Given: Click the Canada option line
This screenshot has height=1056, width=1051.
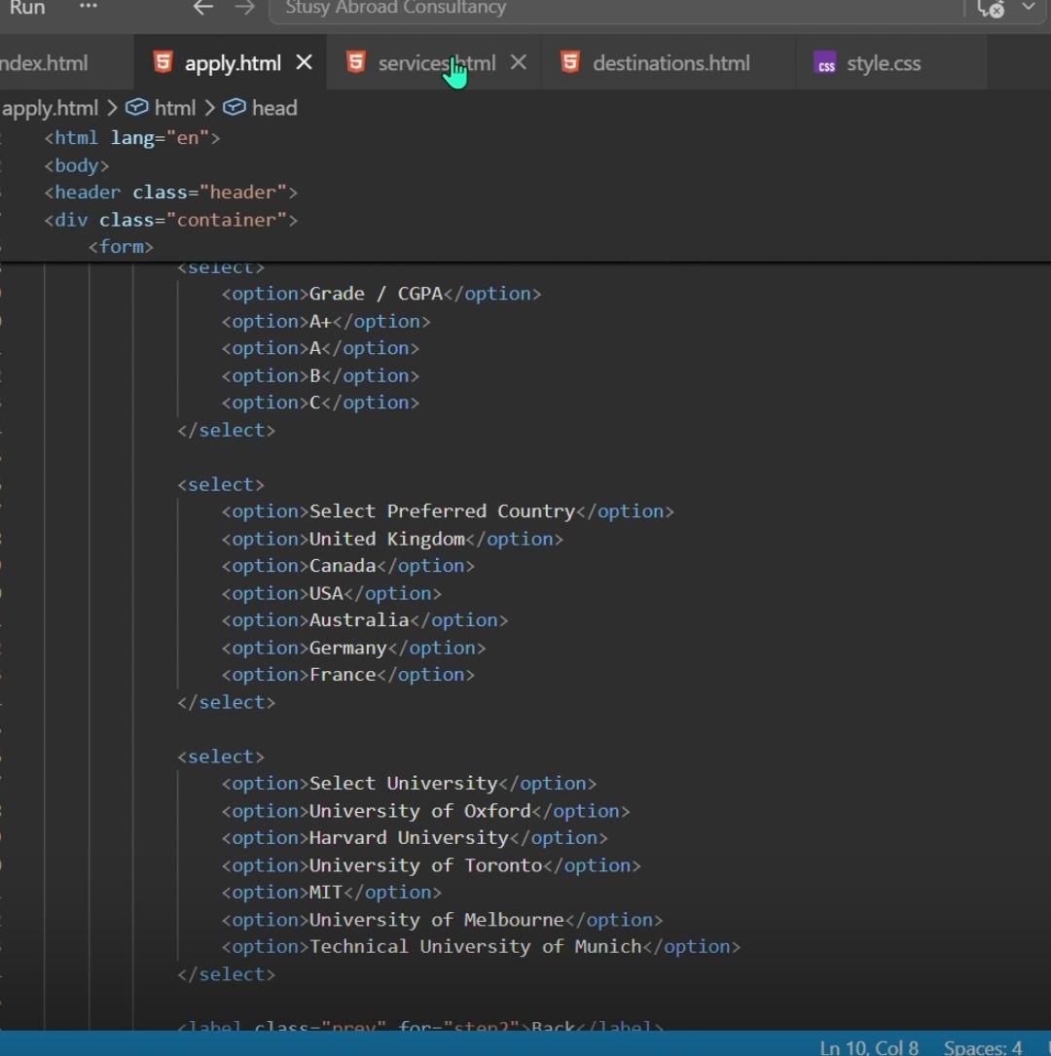Looking at the screenshot, I should coord(347,566).
